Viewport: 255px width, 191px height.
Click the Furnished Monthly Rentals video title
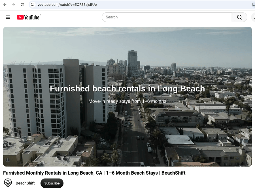[94, 173]
